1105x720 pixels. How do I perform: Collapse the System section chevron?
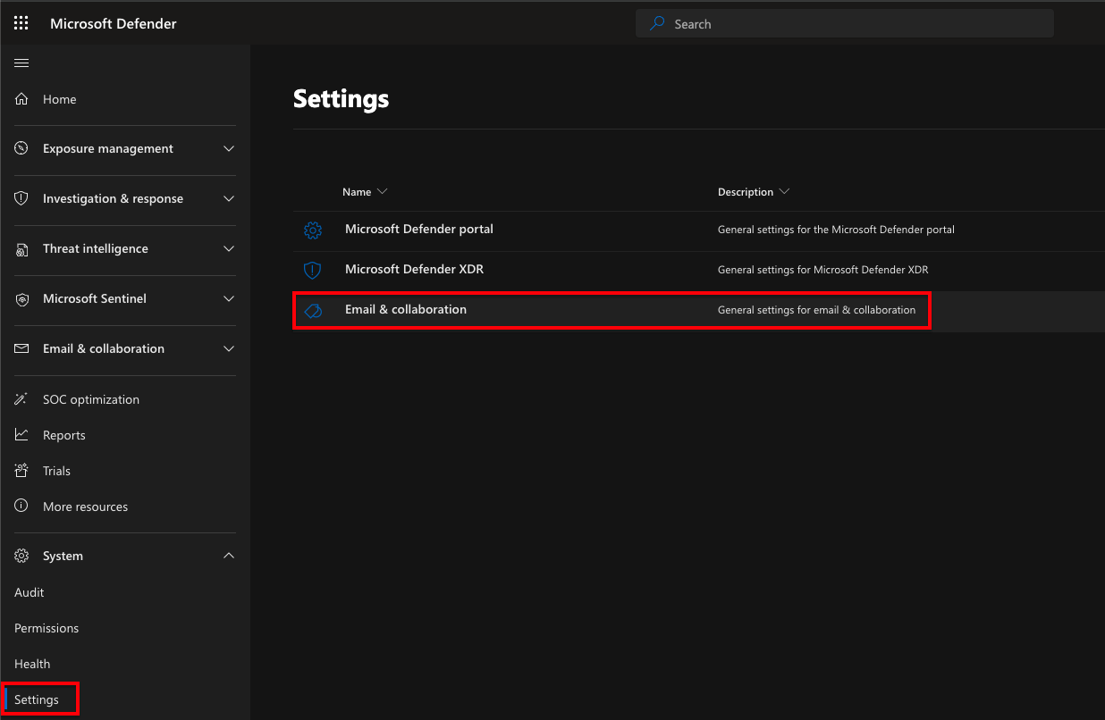point(229,556)
